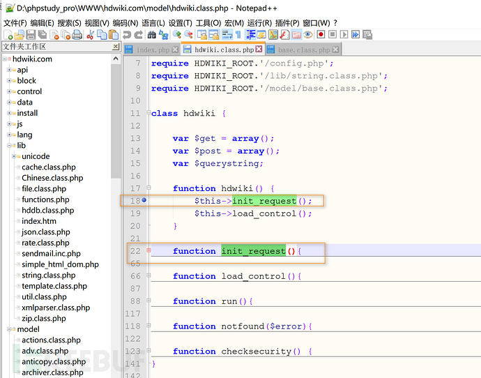Expand the control folder

click(9, 91)
